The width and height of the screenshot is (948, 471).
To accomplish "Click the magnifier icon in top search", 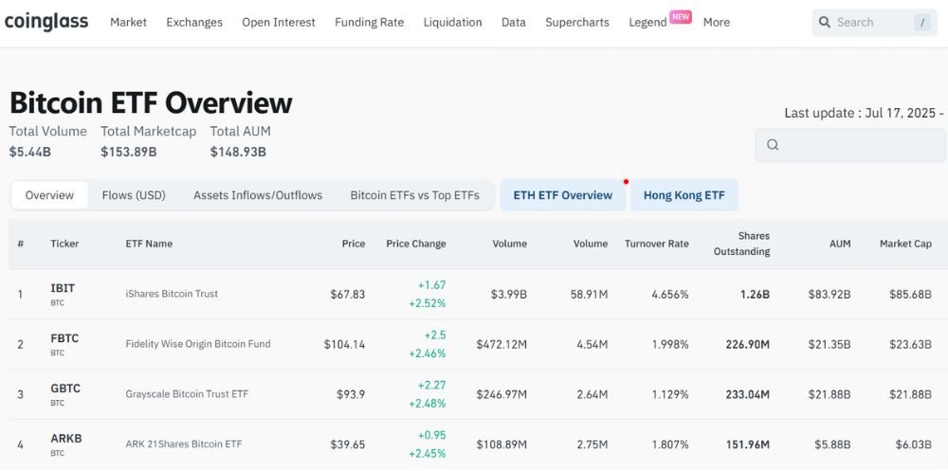I will (x=824, y=22).
